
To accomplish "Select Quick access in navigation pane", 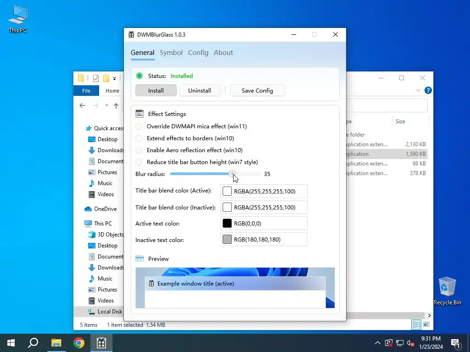I will pyautogui.click(x=105, y=128).
